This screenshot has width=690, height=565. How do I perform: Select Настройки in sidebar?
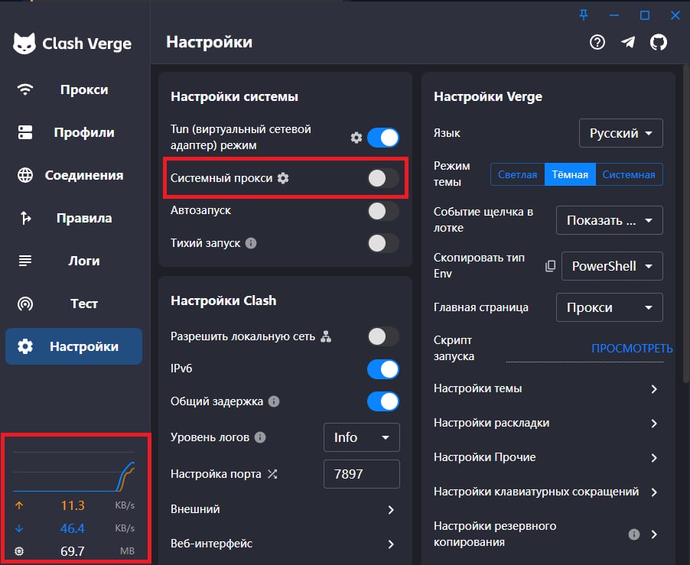pos(73,346)
